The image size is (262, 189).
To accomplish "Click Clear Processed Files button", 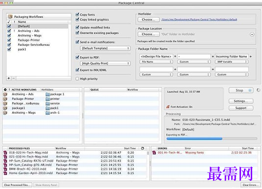I will point(17,185).
